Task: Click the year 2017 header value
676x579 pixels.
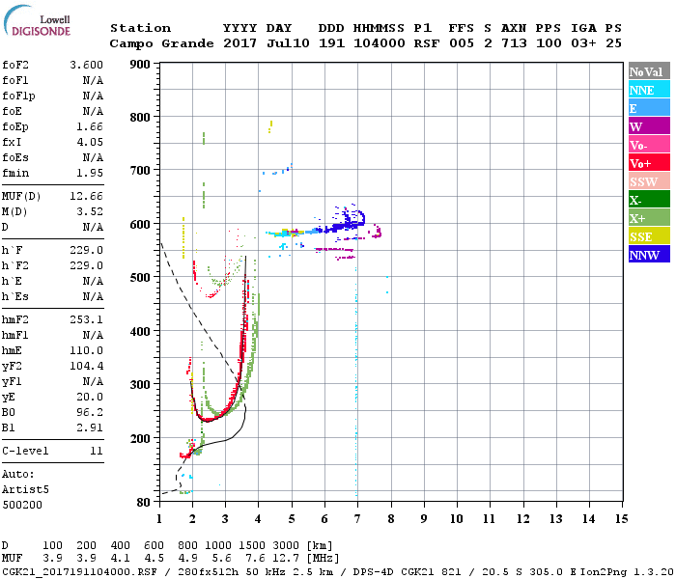Action: coord(240,43)
